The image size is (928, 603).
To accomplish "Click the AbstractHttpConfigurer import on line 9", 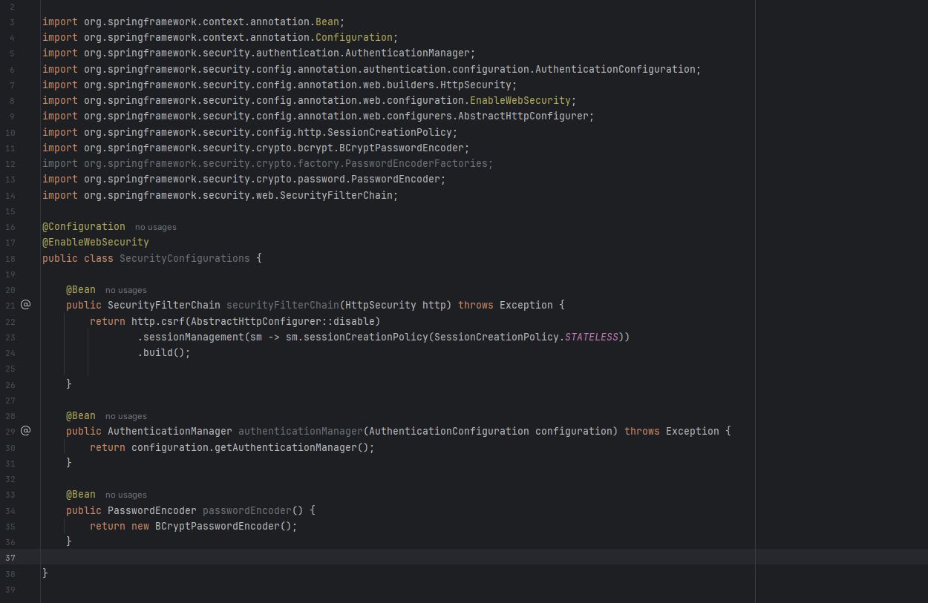I will point(318,116).
